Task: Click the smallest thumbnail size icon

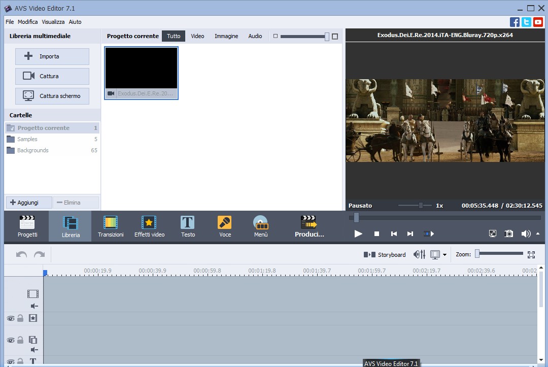Action: (x=276, y=36)
